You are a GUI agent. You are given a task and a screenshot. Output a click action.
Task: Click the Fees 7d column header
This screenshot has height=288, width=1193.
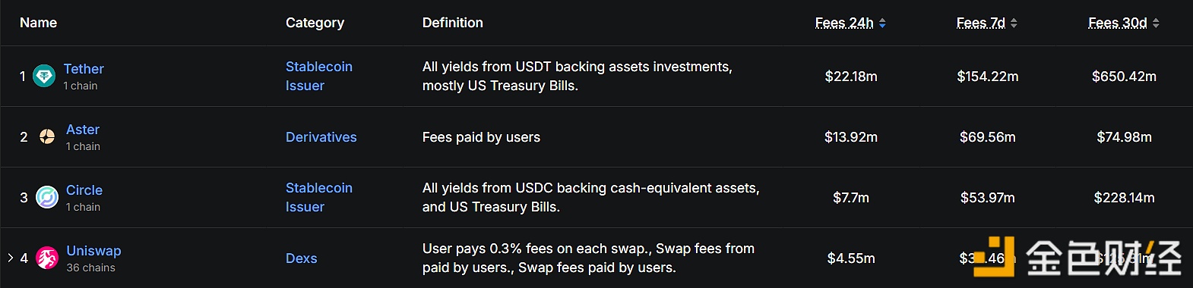(x=981, y=23)
